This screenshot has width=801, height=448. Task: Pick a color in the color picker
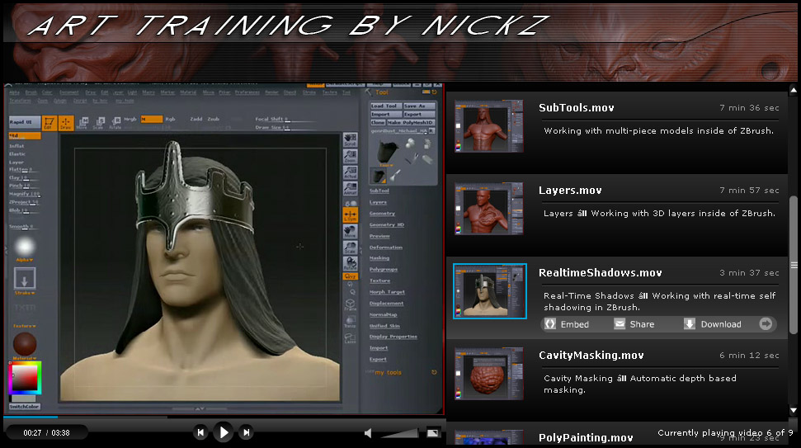[x=25, y=377]
